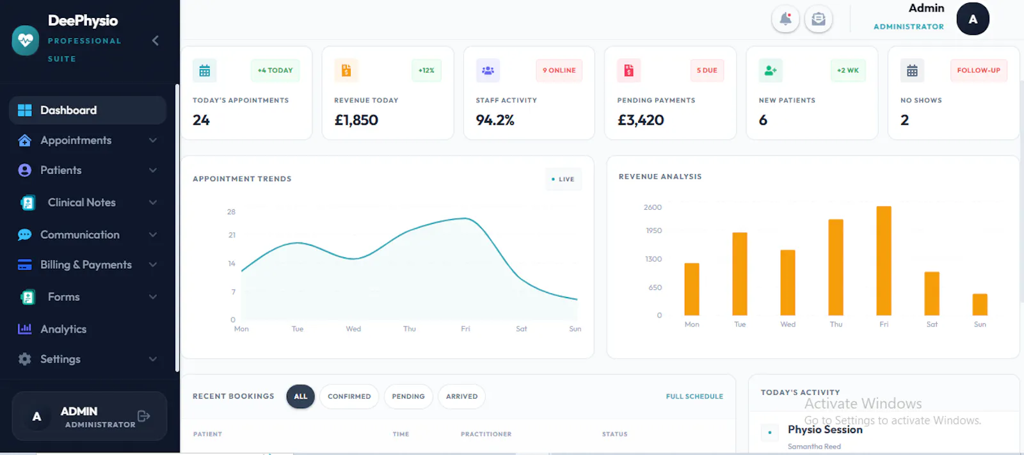Click the Admin avatar circle in header

pyautogui.click(x=973, y=19)
